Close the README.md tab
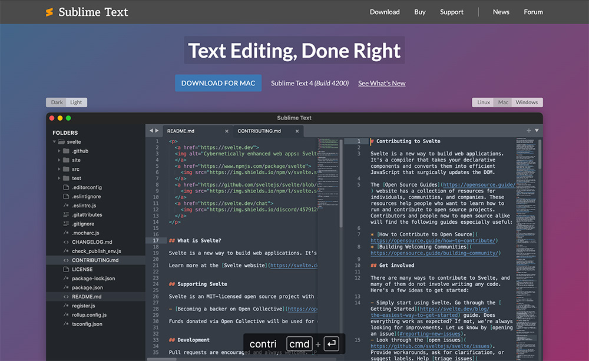Screen dimensions: 589x361 tap(227, 131)
